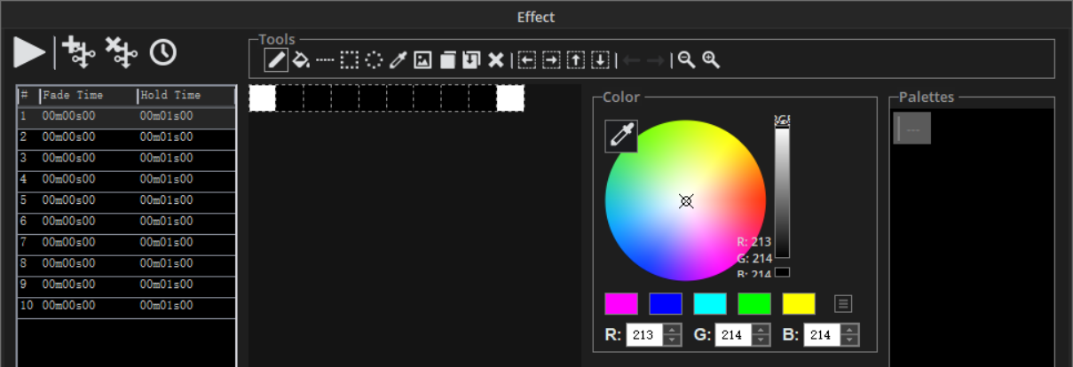The width and height of the screenshot is (1073, 367).
Task: Click the R value input field
Action: coord(643,335)
